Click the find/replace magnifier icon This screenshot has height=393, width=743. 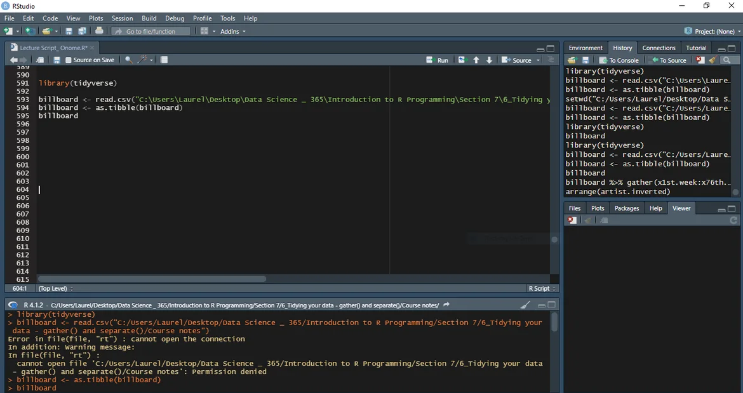click(128, 60)
